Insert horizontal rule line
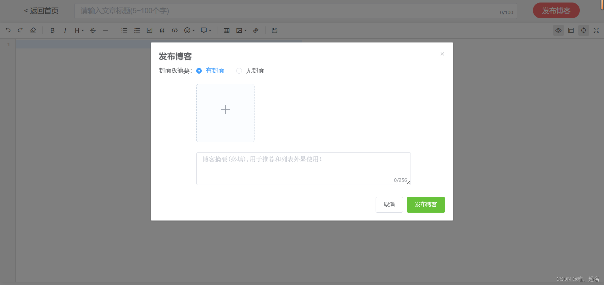Screen dimensions: 604x285 pos(105,31)
